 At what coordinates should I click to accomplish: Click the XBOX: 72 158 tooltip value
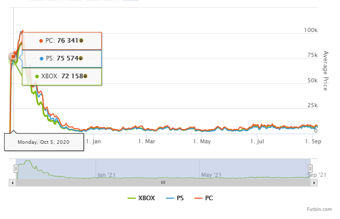pyautogui.click(x=62, y=76)
